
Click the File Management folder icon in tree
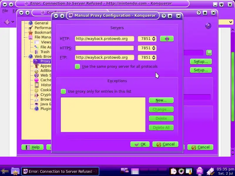point(31,37)
